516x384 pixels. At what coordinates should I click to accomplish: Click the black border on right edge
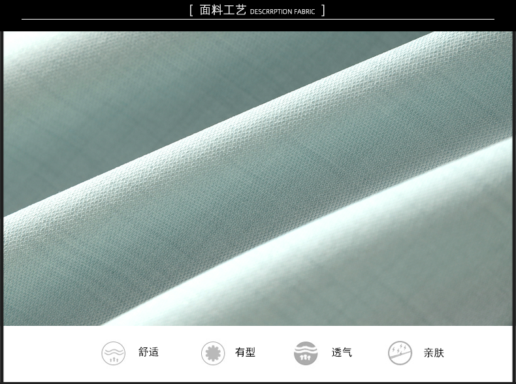pos(514,196)
